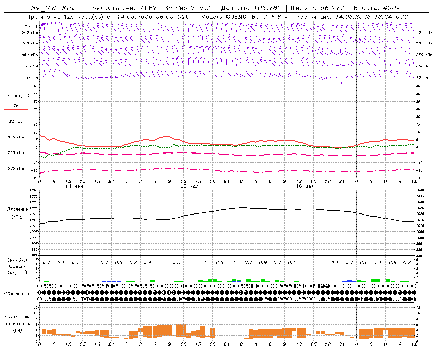Click the model label COSMO-RU / 6.6км
Viewport: 434px width, 347px height.
point(257,17)
